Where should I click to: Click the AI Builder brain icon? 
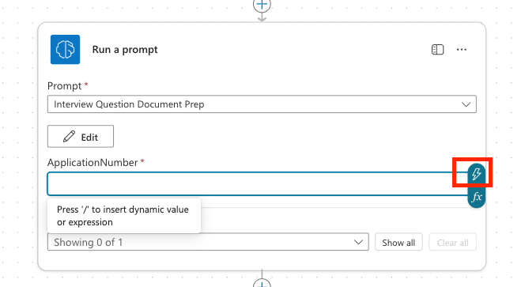[x=66, y=50]
